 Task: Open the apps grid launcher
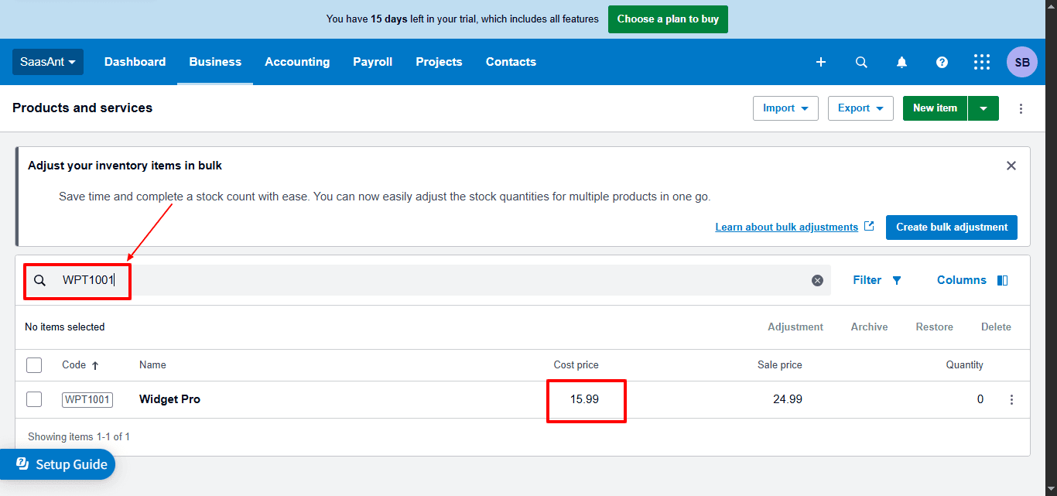982,62
